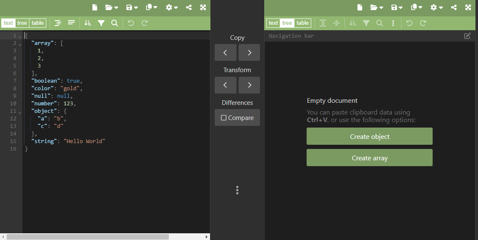Image resolution: width=478 pixels, height=240 pixels.
Task: Toggle fullscreen for the right editor
Action: click(468, 7)
